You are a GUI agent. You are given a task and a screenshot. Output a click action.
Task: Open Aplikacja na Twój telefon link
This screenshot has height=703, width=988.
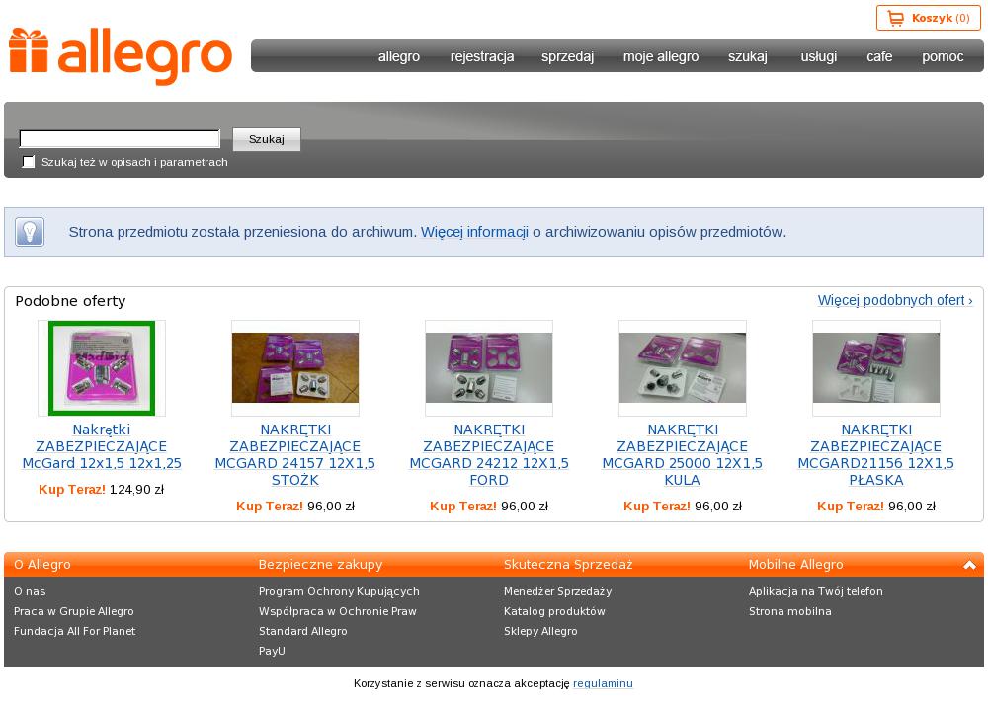point(816,591)
